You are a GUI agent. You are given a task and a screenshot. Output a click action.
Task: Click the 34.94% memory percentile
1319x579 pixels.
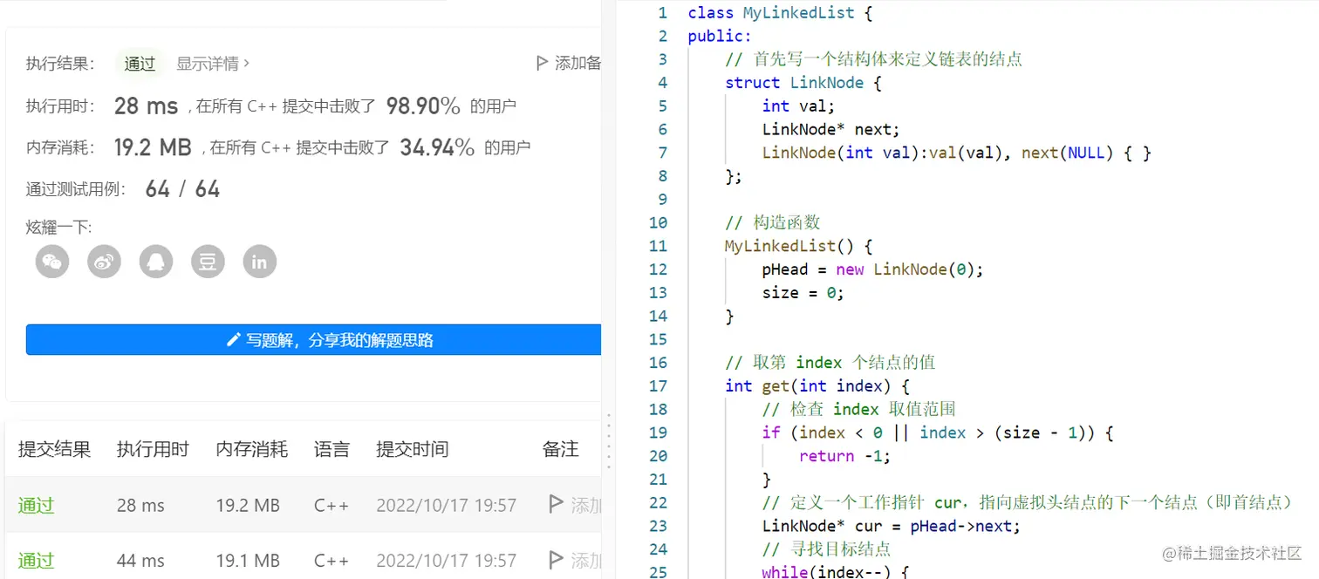[437, 147]
